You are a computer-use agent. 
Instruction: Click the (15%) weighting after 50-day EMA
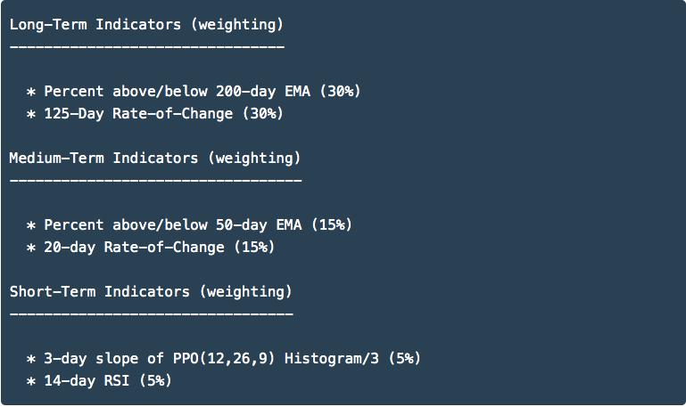332,225
